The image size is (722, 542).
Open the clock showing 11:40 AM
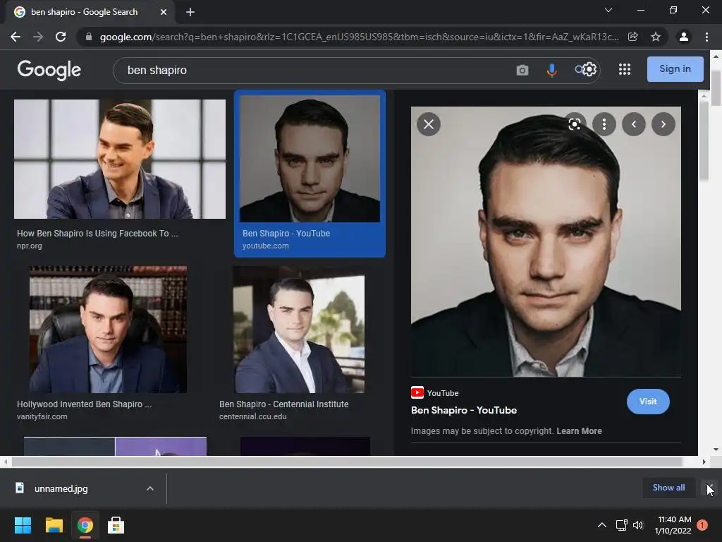click(673, 525)
